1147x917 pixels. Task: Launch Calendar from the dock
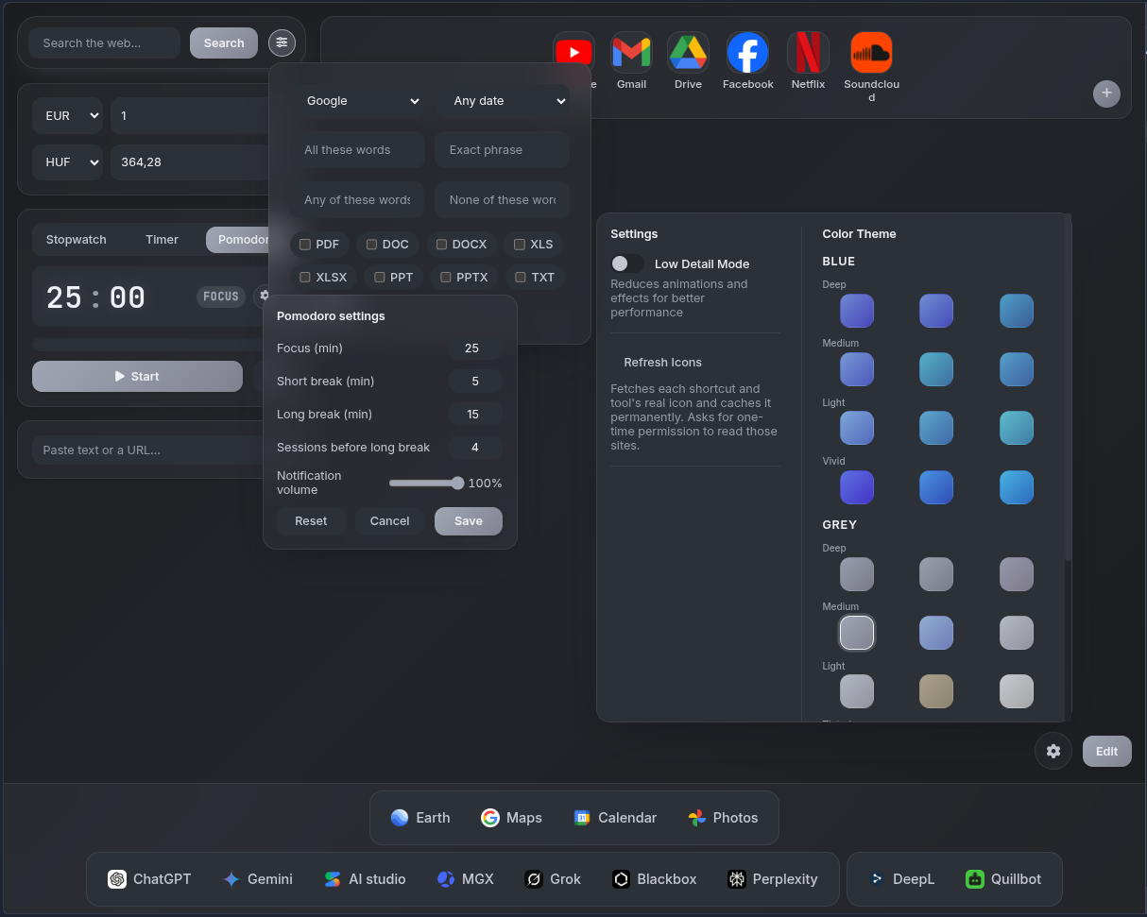click(x=615, y=818)
